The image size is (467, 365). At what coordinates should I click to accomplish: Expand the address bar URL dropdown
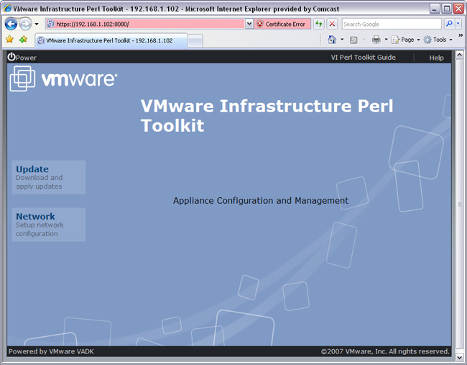[249, 24]
